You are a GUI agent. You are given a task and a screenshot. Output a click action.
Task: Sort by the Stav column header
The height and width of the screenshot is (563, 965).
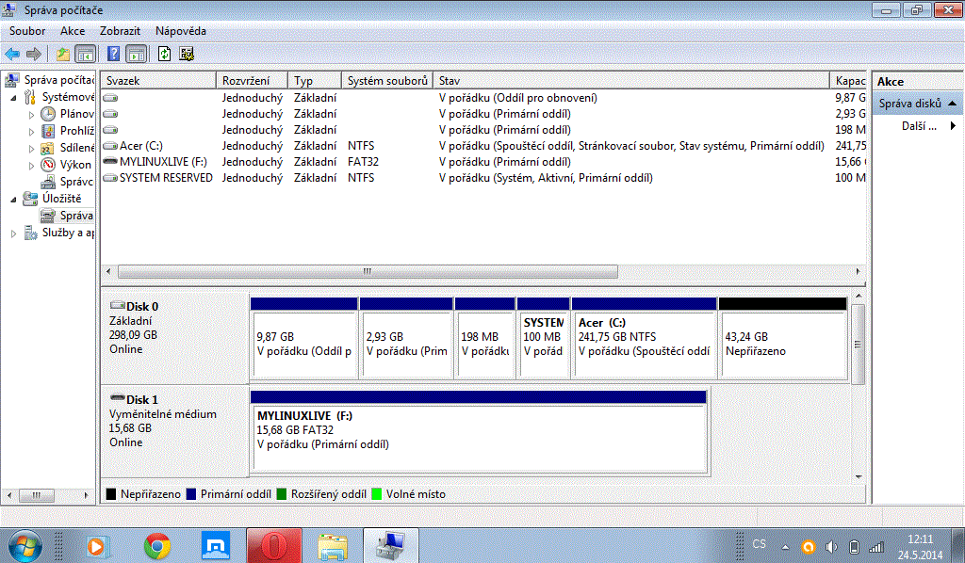(631, 81)
